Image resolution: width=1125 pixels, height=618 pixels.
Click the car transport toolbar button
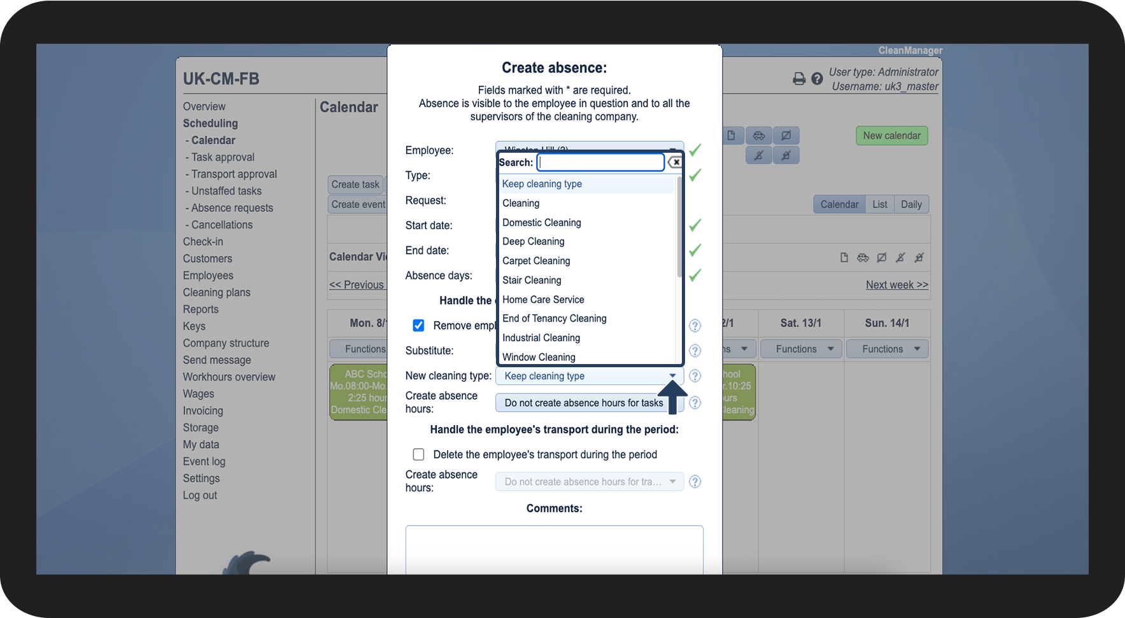tap(759, 136)
